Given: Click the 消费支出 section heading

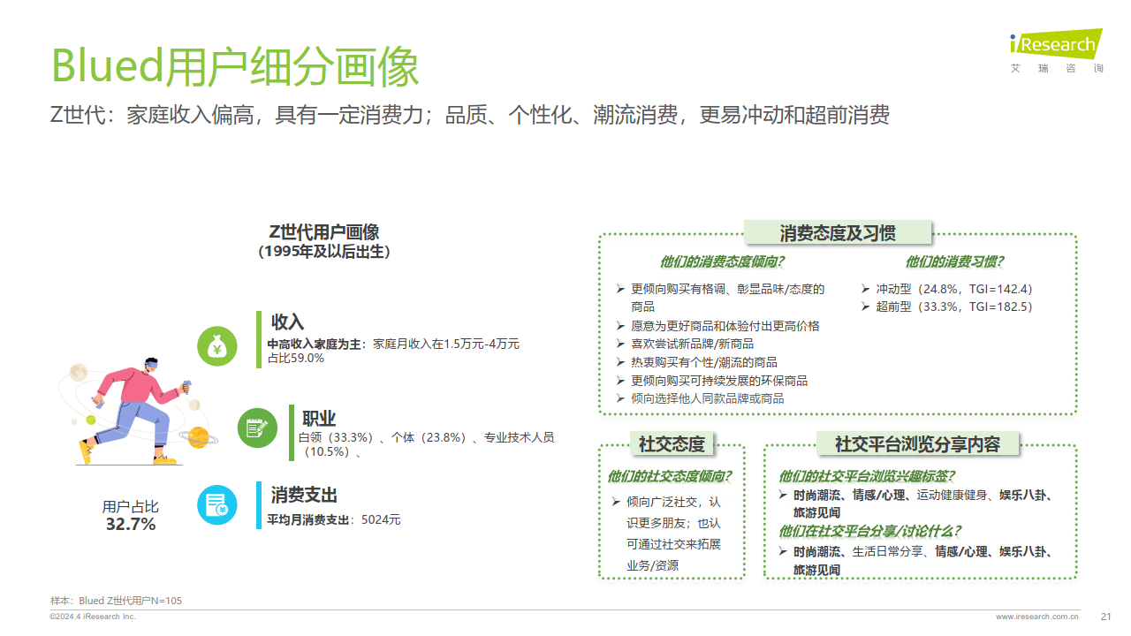Looking at the screenshot, I should point(304,496).
